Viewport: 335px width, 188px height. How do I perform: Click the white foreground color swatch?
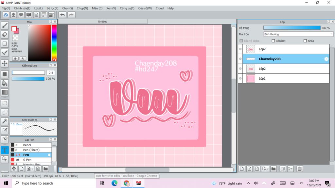tap(14, 29)
